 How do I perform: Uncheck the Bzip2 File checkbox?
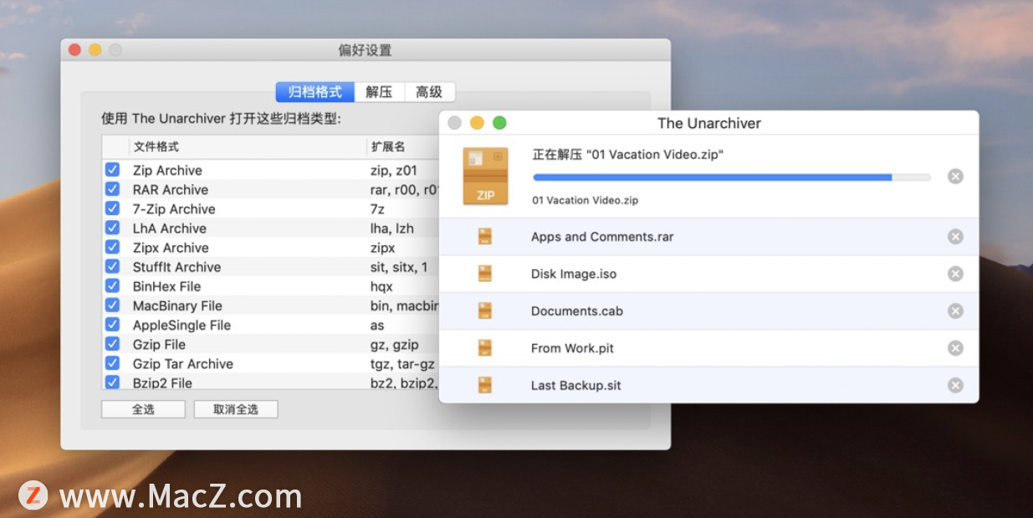(x=112, y=382)
